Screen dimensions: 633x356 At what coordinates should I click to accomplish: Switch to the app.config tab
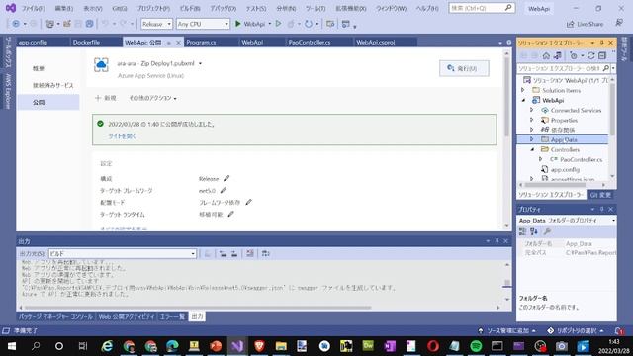coord(33,42)
